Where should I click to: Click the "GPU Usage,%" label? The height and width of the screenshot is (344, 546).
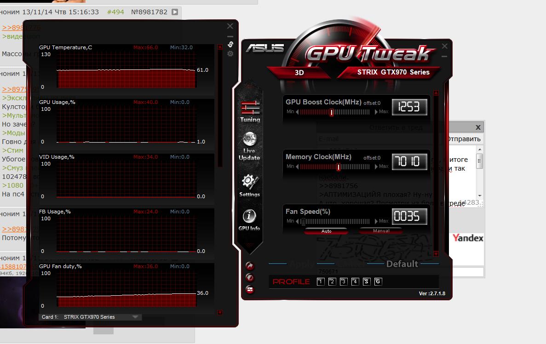[x=57, y=102]
